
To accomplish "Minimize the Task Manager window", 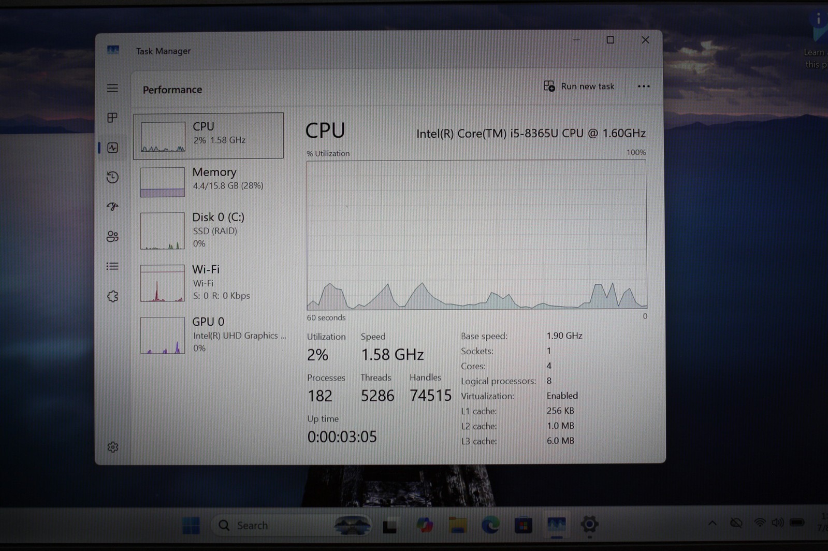I will [x=576, y=40].
